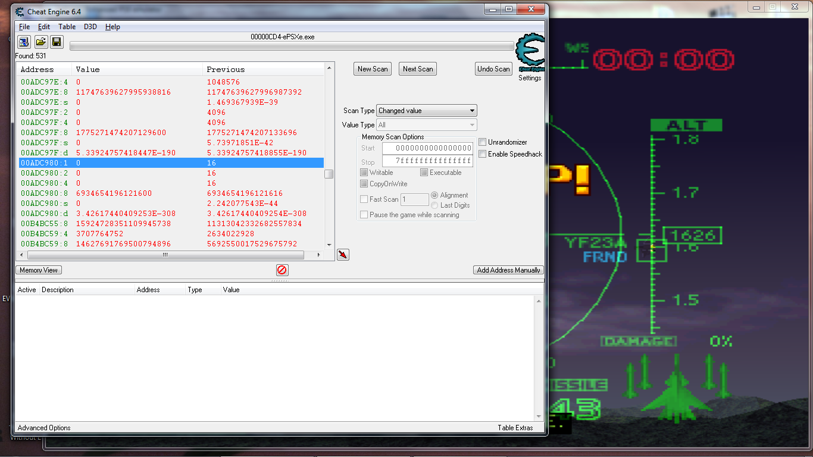
Task: Click Cheat Engine title bar app icon
Action: click(x=20, y=11)
